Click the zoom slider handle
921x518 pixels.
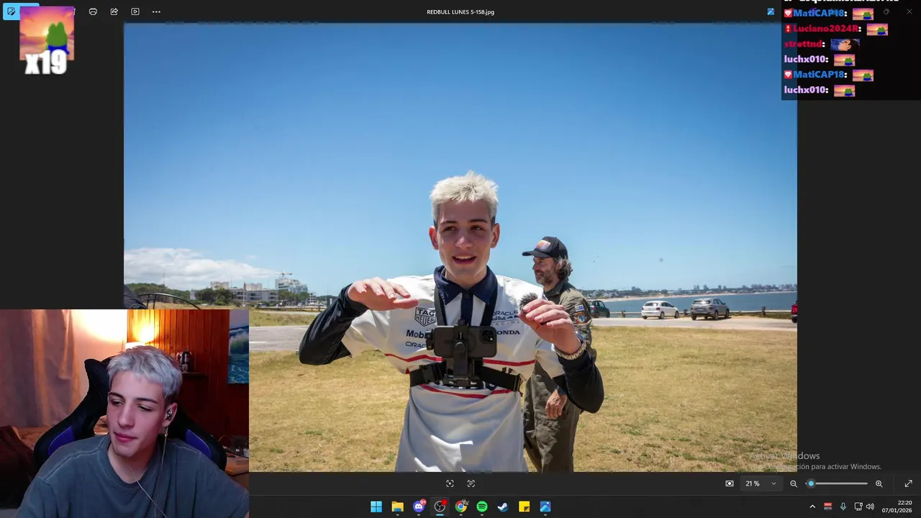click(811, 483)
